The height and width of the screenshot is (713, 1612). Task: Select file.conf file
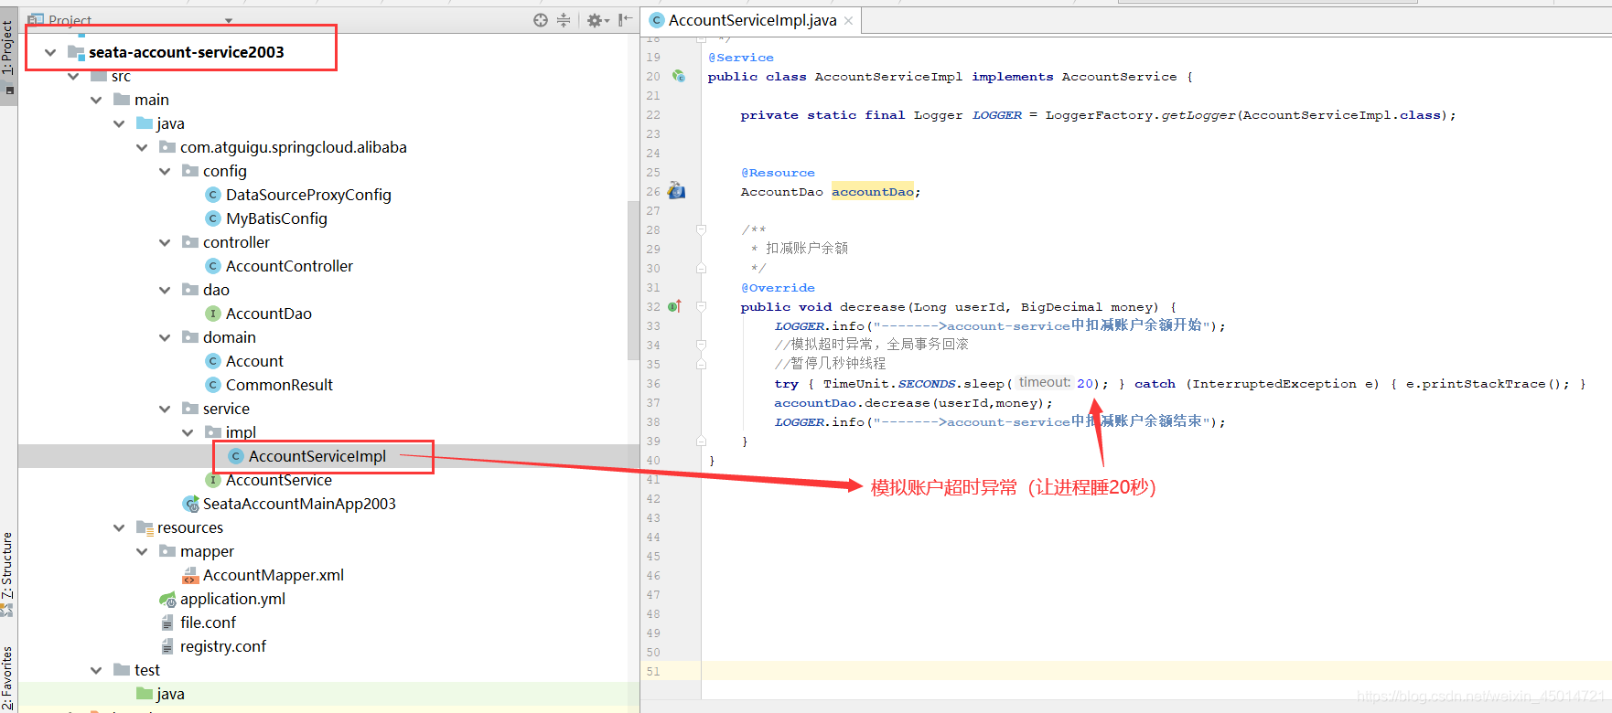click(208, 623)
